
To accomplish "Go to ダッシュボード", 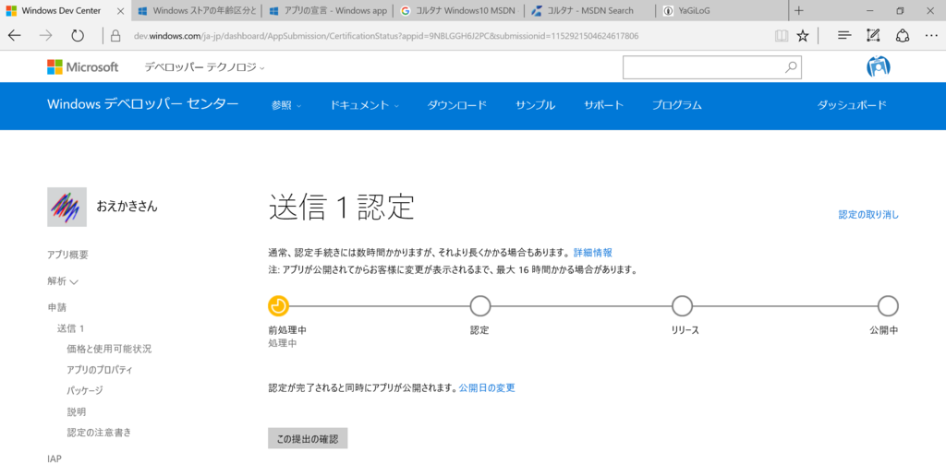I will coord(852,105).
